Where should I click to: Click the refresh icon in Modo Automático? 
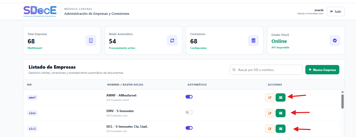172,41
